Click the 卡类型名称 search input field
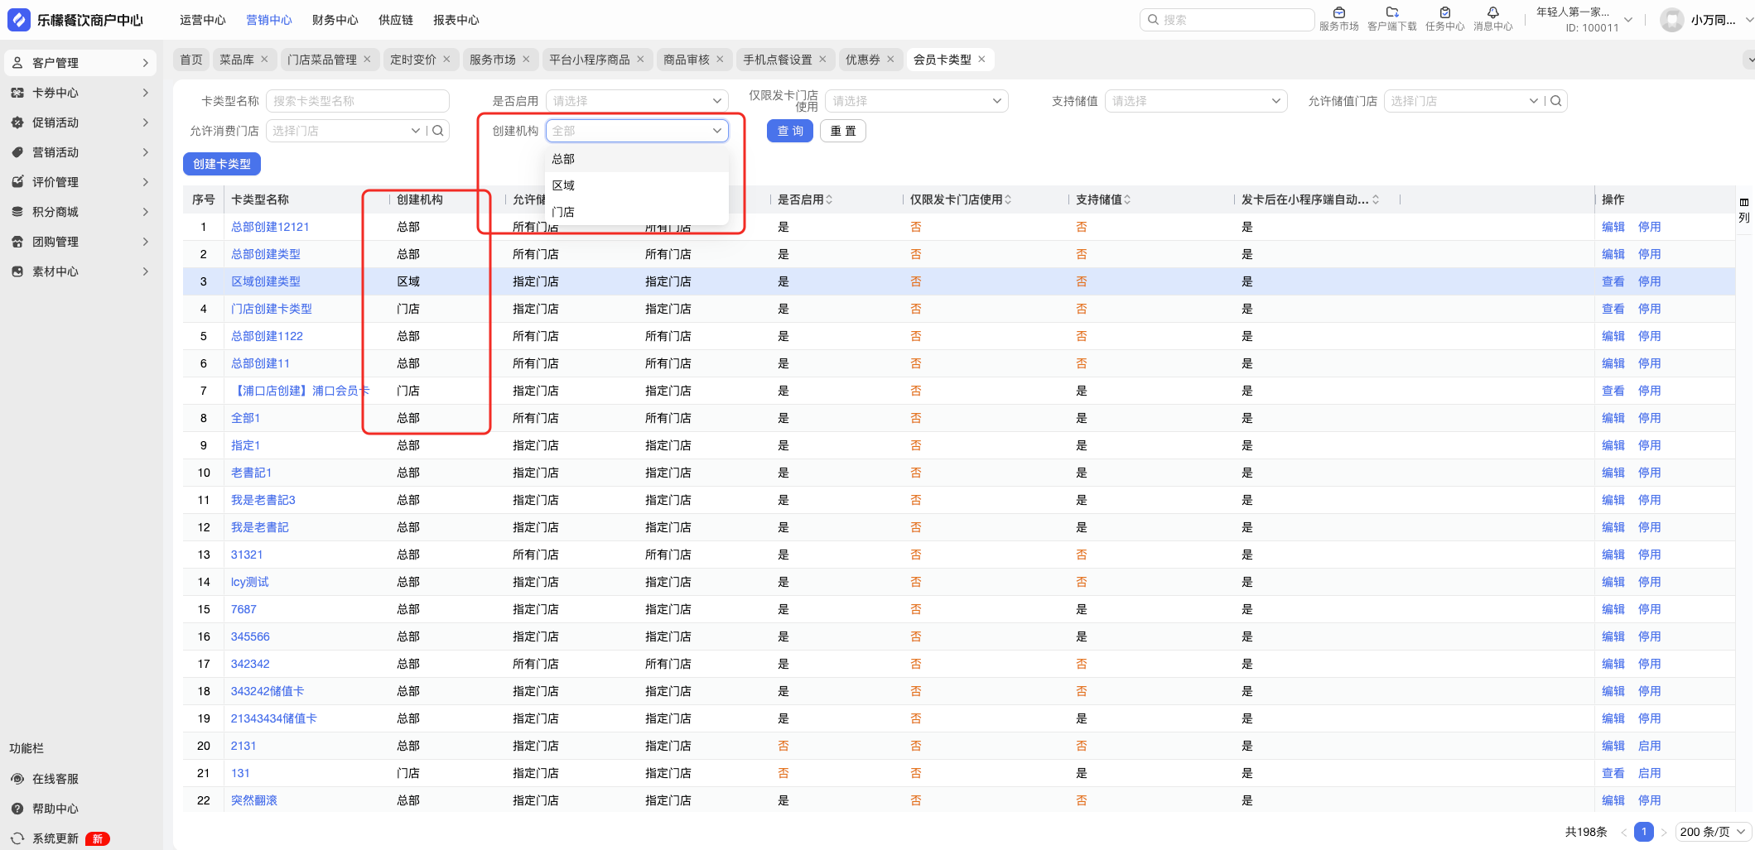 coord(357,101)
